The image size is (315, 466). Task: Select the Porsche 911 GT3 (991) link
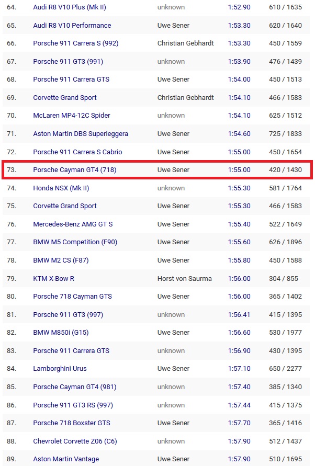click(67, 62)
